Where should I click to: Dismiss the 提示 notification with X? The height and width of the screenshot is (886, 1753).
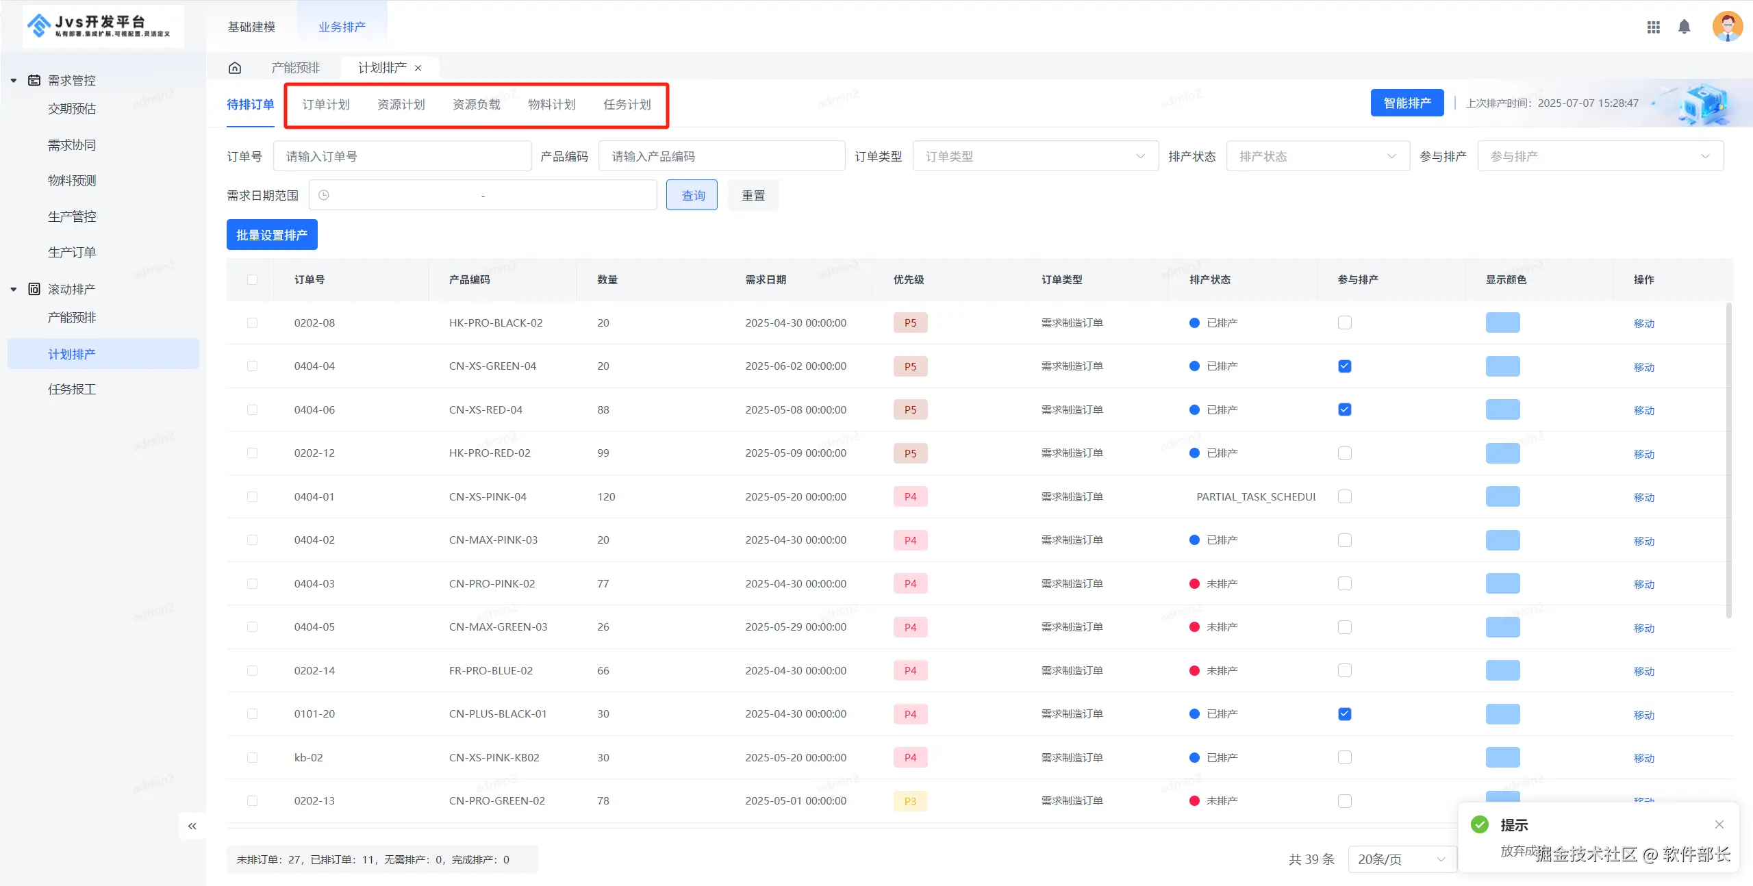click(1719, 824)
